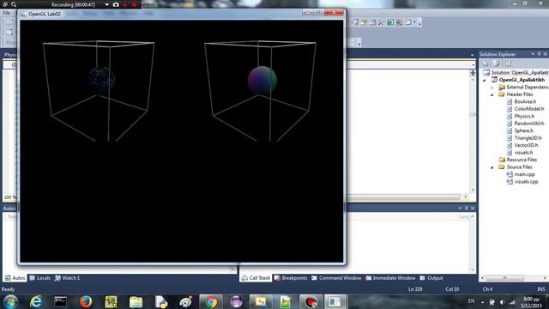Screen dimensions: 549x309
Task: Switch to Google Chrome on the taskbar
Action: [x=211, y=301]
